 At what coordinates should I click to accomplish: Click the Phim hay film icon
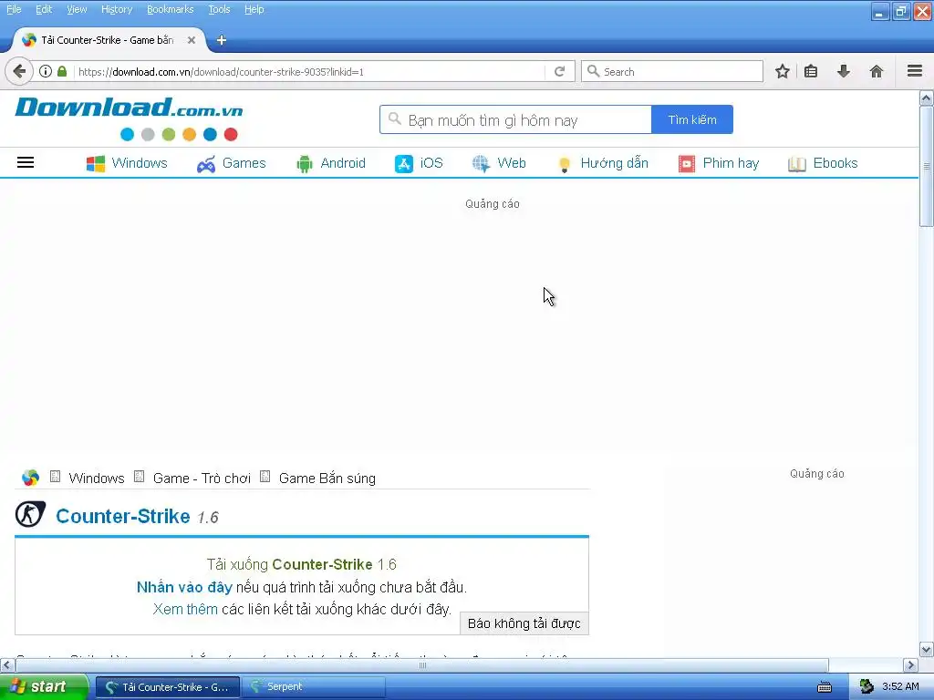click(x=687, y=164)
